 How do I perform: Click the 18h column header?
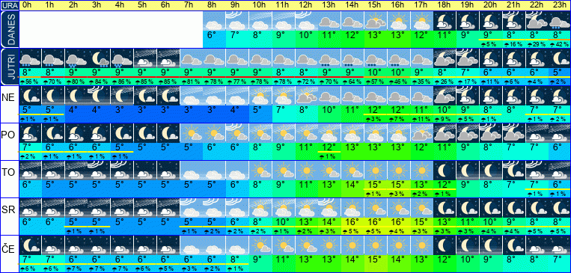click(443, 5)
